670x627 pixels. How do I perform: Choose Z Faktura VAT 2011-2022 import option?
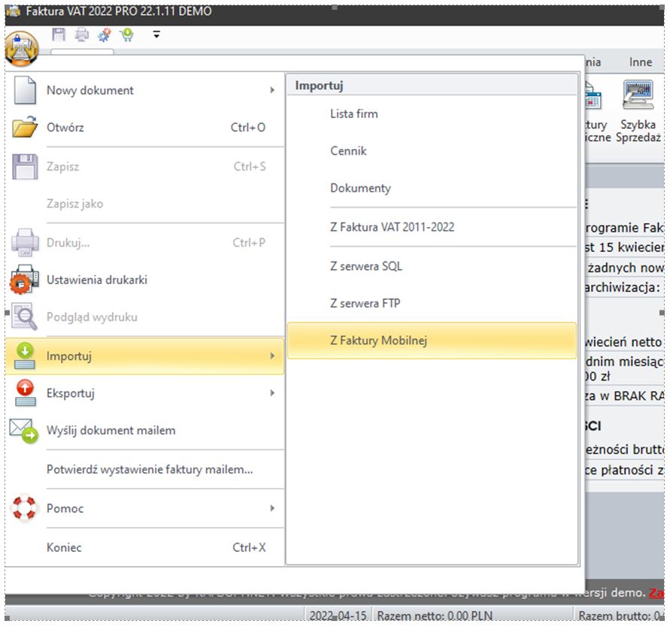tap(432, 227)
